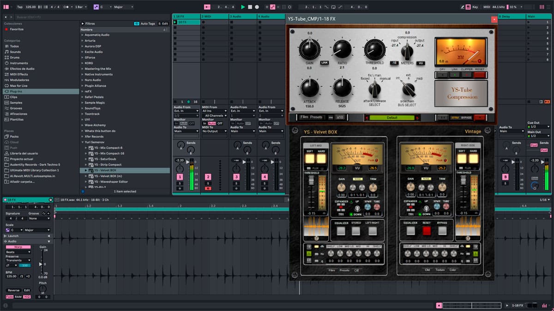Open the Packs place in the browser

tap(14, 136)
